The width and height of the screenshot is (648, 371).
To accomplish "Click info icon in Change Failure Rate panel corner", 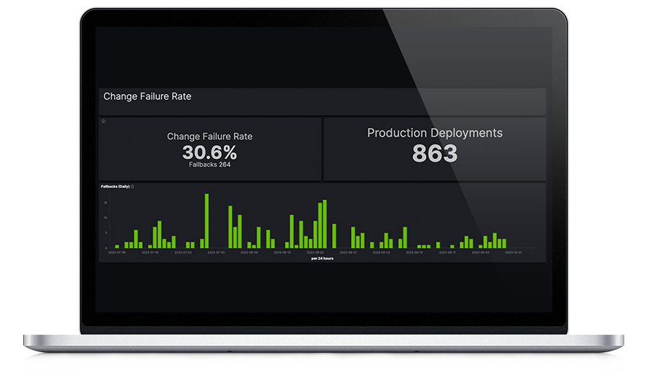I will (x=104, y=122).
